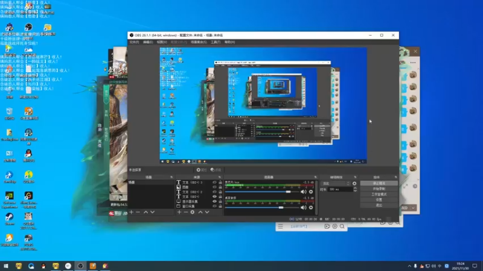483x271 pixels.
Task: Open the 视图(V) menu
Action: click(x=162, y=42)
